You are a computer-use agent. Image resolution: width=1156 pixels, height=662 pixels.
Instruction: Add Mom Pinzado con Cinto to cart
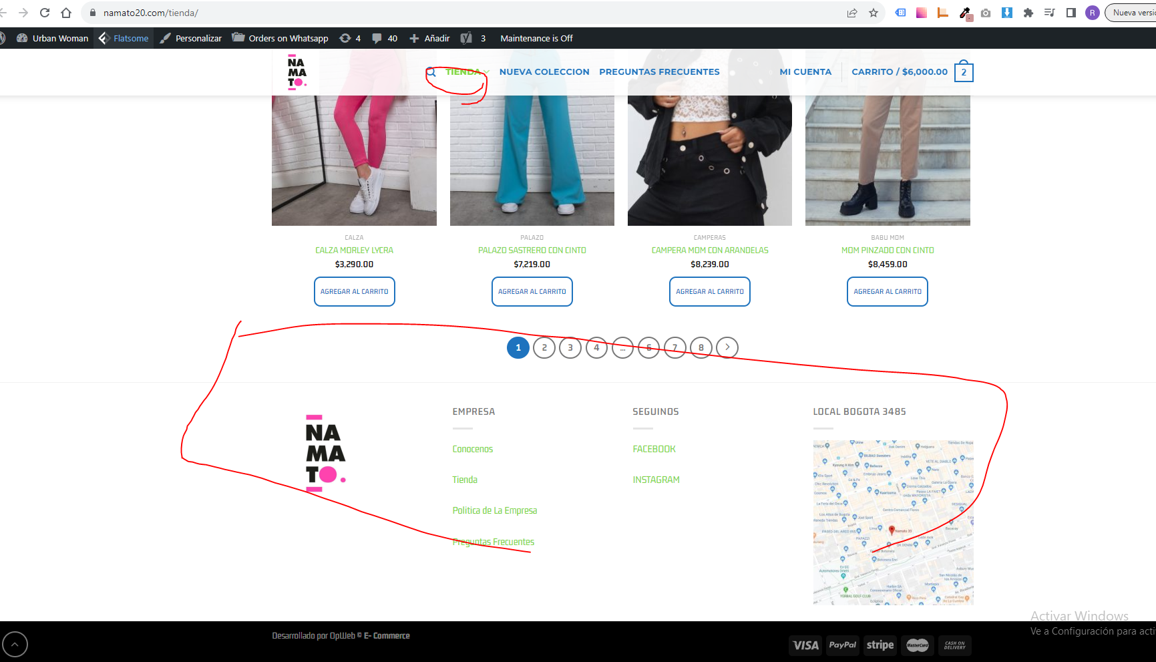point(888,292)
